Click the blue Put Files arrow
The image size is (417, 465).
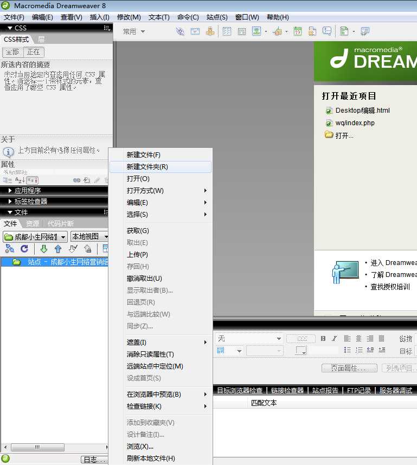[58, 249]
